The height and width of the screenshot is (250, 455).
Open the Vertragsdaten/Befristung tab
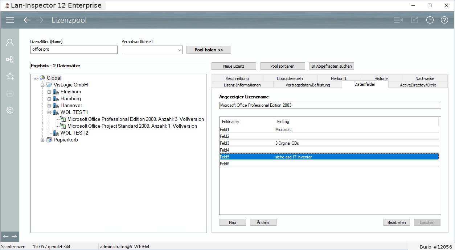coord(308,85)
